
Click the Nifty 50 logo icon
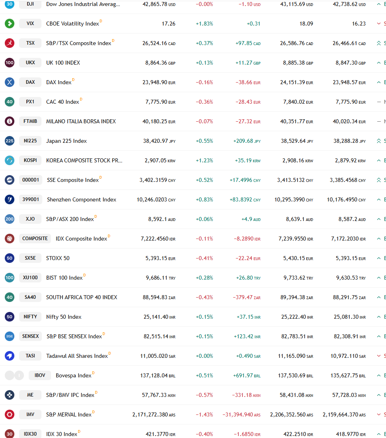10,317
